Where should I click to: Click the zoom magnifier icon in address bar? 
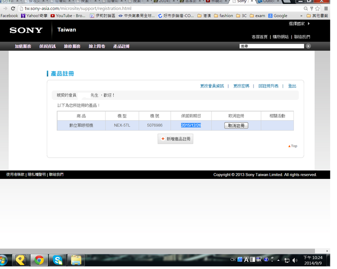click(x=306, y=9)
